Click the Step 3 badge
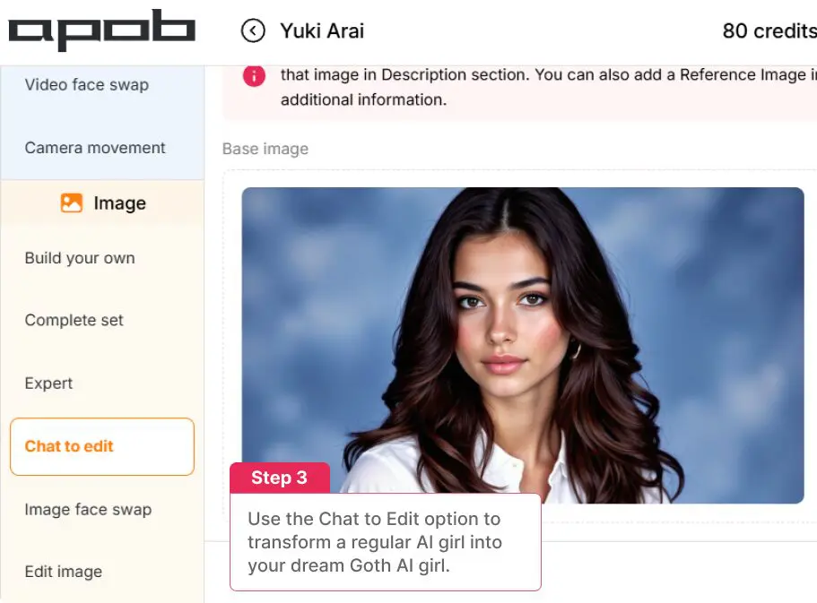This screenshot has height=603, width=817. tap(280, 478)
